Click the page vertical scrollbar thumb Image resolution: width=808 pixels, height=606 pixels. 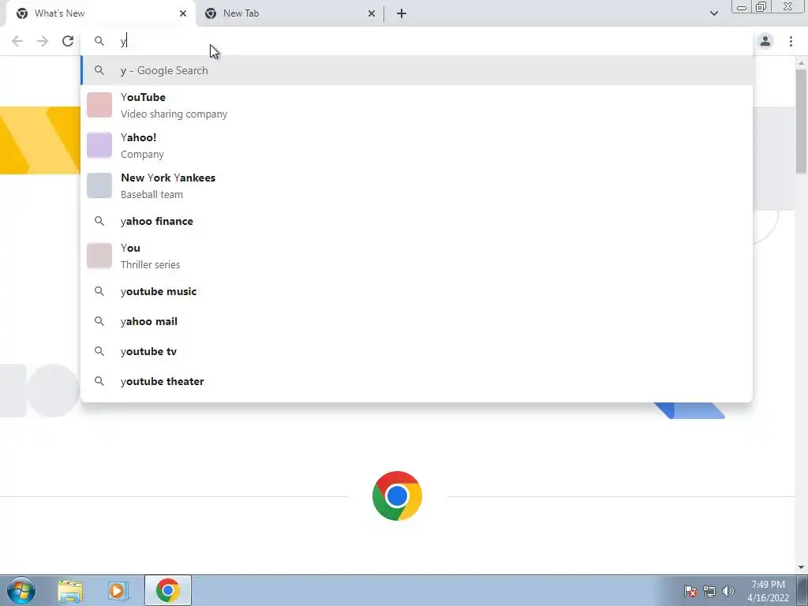(x=801, y=121)
